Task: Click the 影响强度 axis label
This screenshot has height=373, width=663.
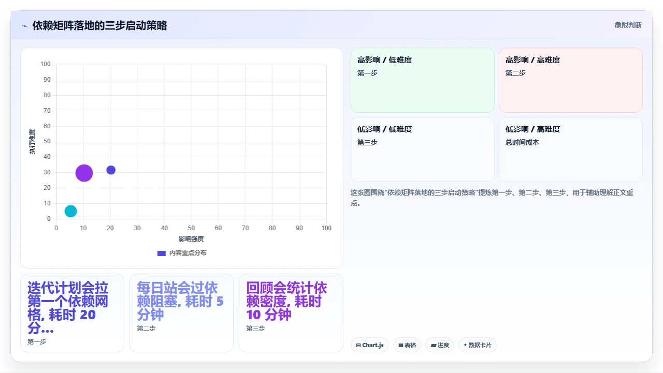Action: coord(191,238)
